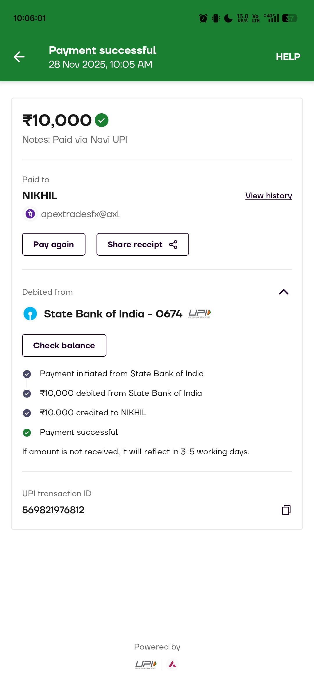Tap the transaction ID number 569821976812

click(53, 510)
